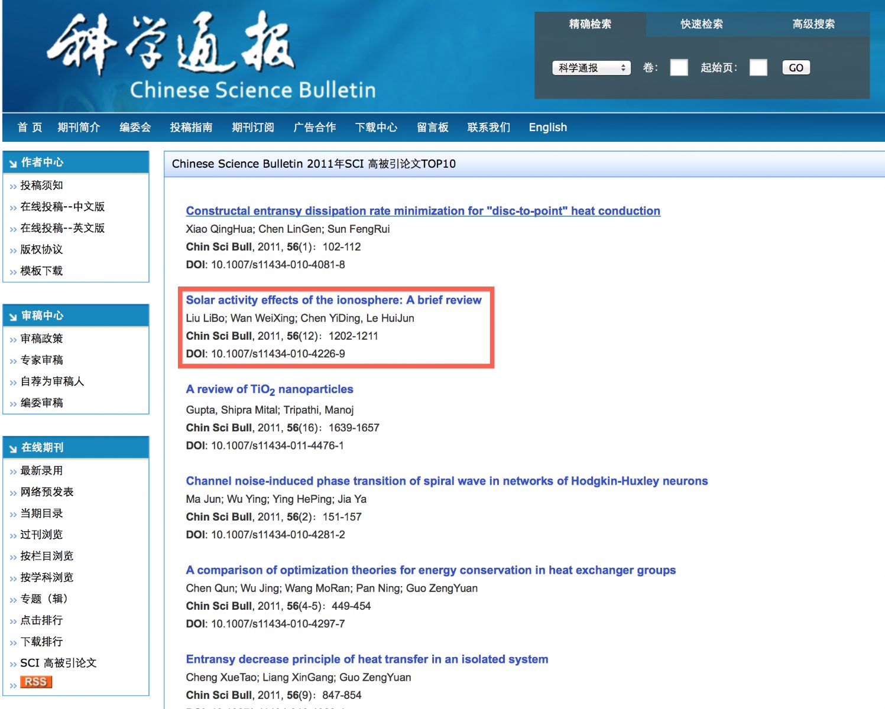Click the orange RSS feed icon
This screenshot has height=709, width=885.
pyautogui.click(x=36, y=682)
